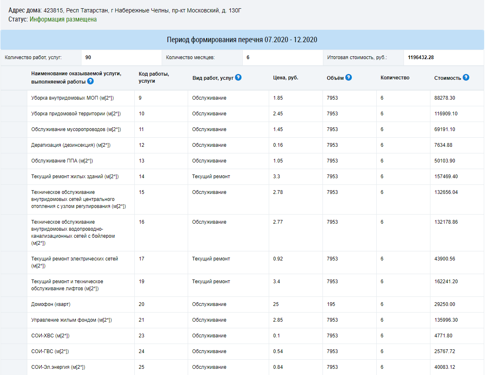Click row Дератизация (дезинсекция)
This screenshot has height=375, width=485.
pyautogui.click(x=242, y=146)
